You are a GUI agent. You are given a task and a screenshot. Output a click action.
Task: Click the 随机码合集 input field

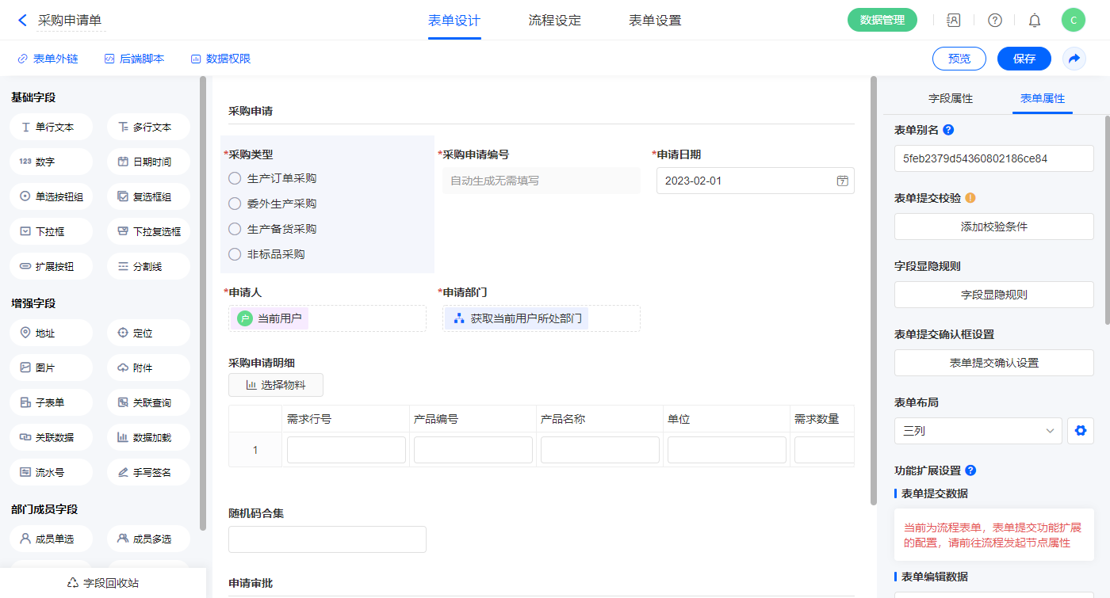327,539
